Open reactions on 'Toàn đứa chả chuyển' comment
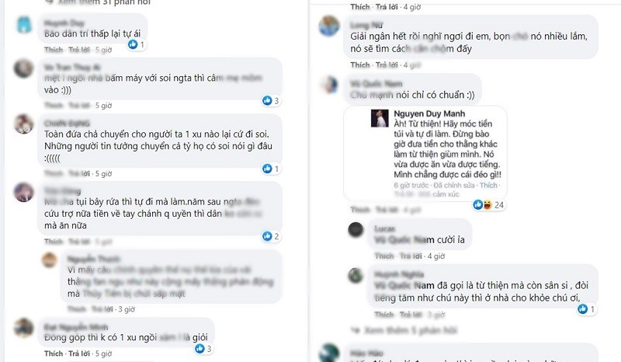The width and height of the screenshot is (621, 362). pos(271,169)
